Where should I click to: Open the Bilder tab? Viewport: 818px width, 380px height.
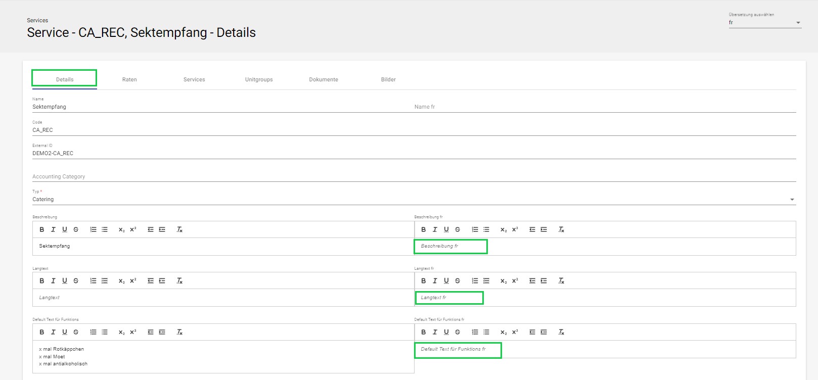click(388, 79)
